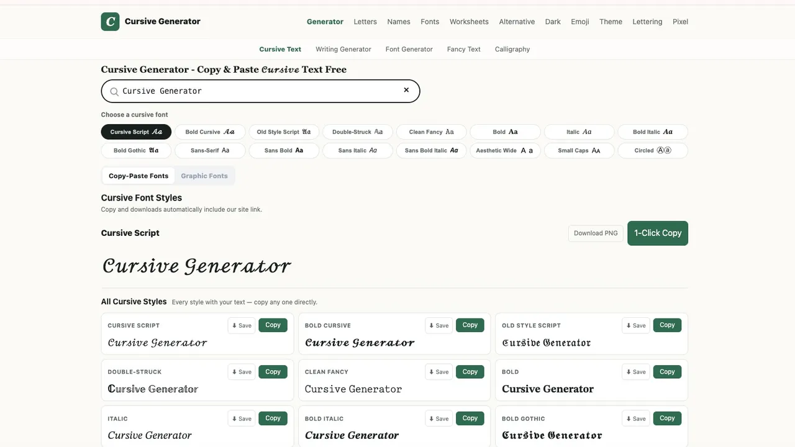Open the Writing Generator sub-tab

coord(343,49)
